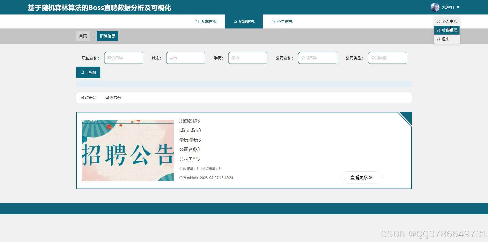Click the chart icon next to 收藏数

pyautogui.click(x=107, y=98)
